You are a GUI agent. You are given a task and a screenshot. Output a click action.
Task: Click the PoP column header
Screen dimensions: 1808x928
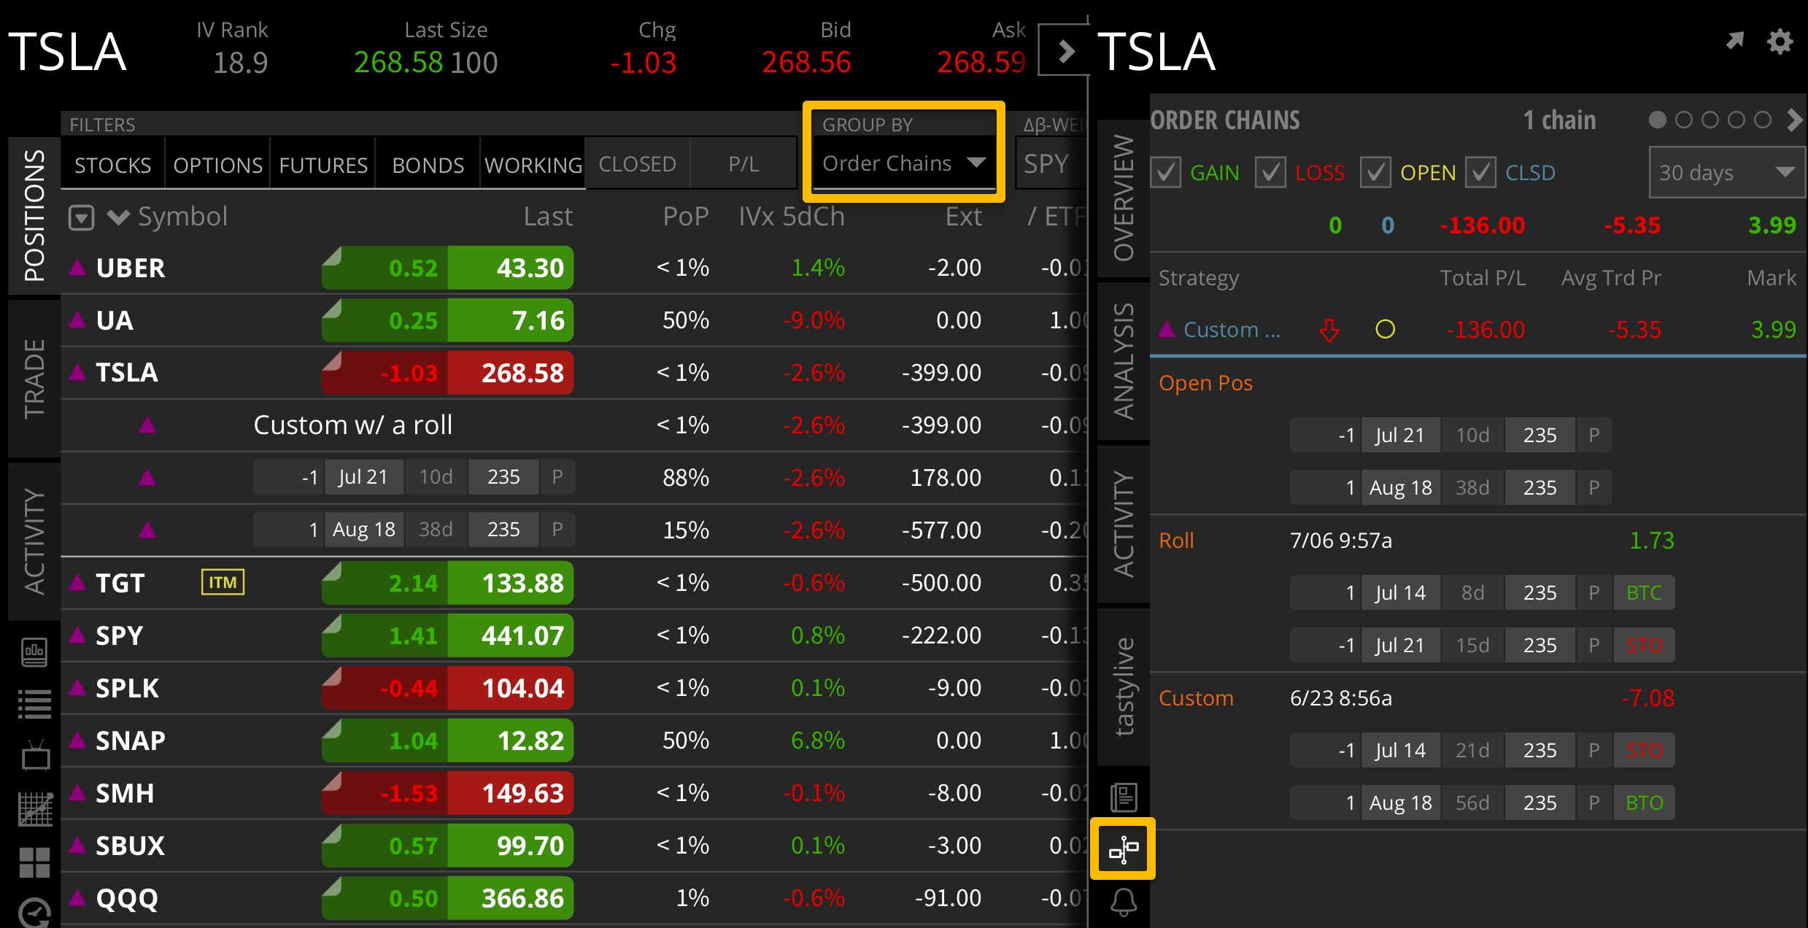686,217
